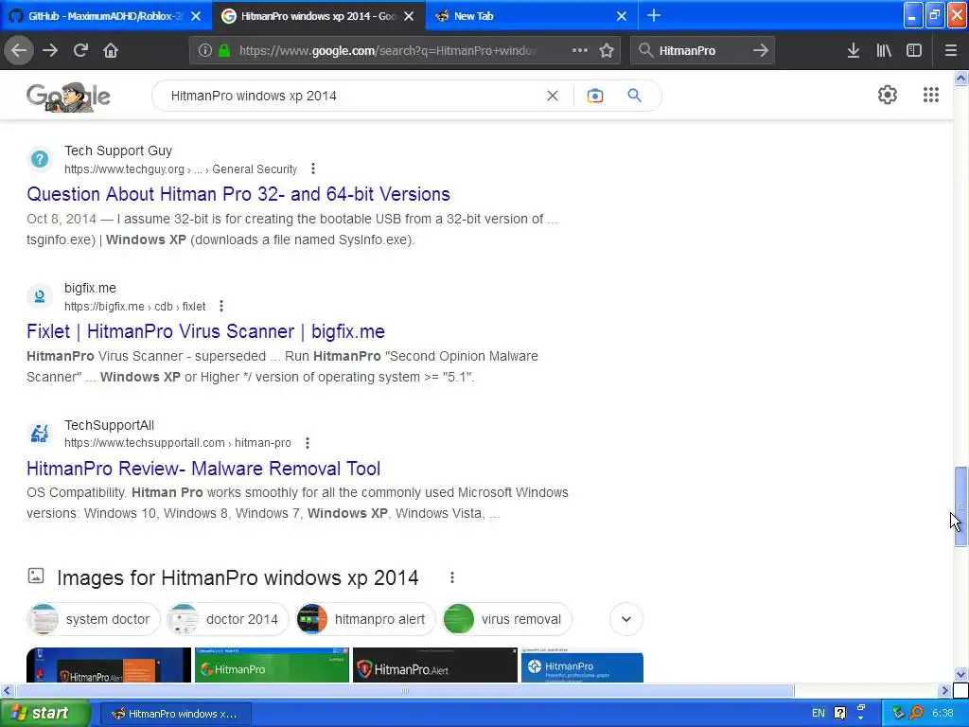Open options for the Images section
Viewport: 969px width, 727px height.
[452, 577]
